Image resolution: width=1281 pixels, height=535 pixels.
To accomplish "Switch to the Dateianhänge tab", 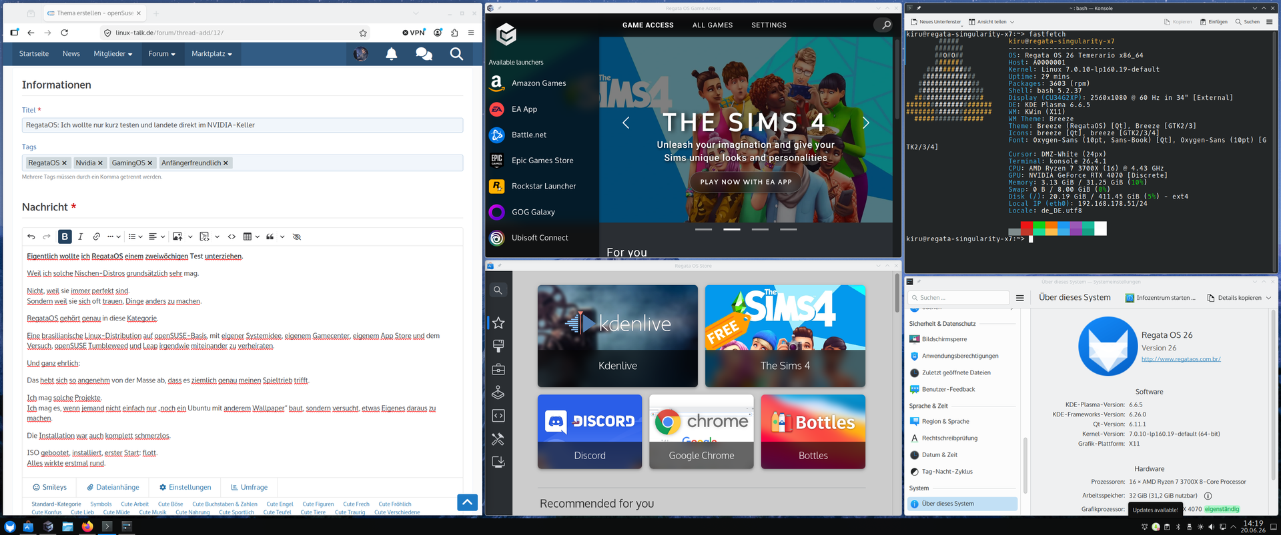I will [x=113, y=488].
